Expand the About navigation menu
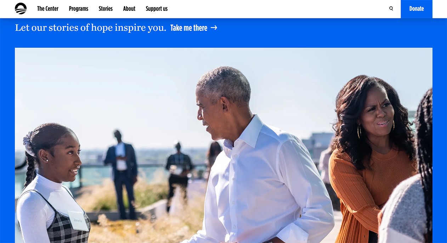Screen dimensions: 447x243 129,8
